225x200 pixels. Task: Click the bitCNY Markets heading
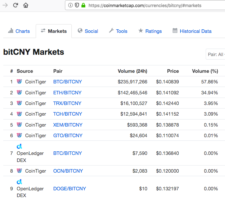(x=33, y=52)
